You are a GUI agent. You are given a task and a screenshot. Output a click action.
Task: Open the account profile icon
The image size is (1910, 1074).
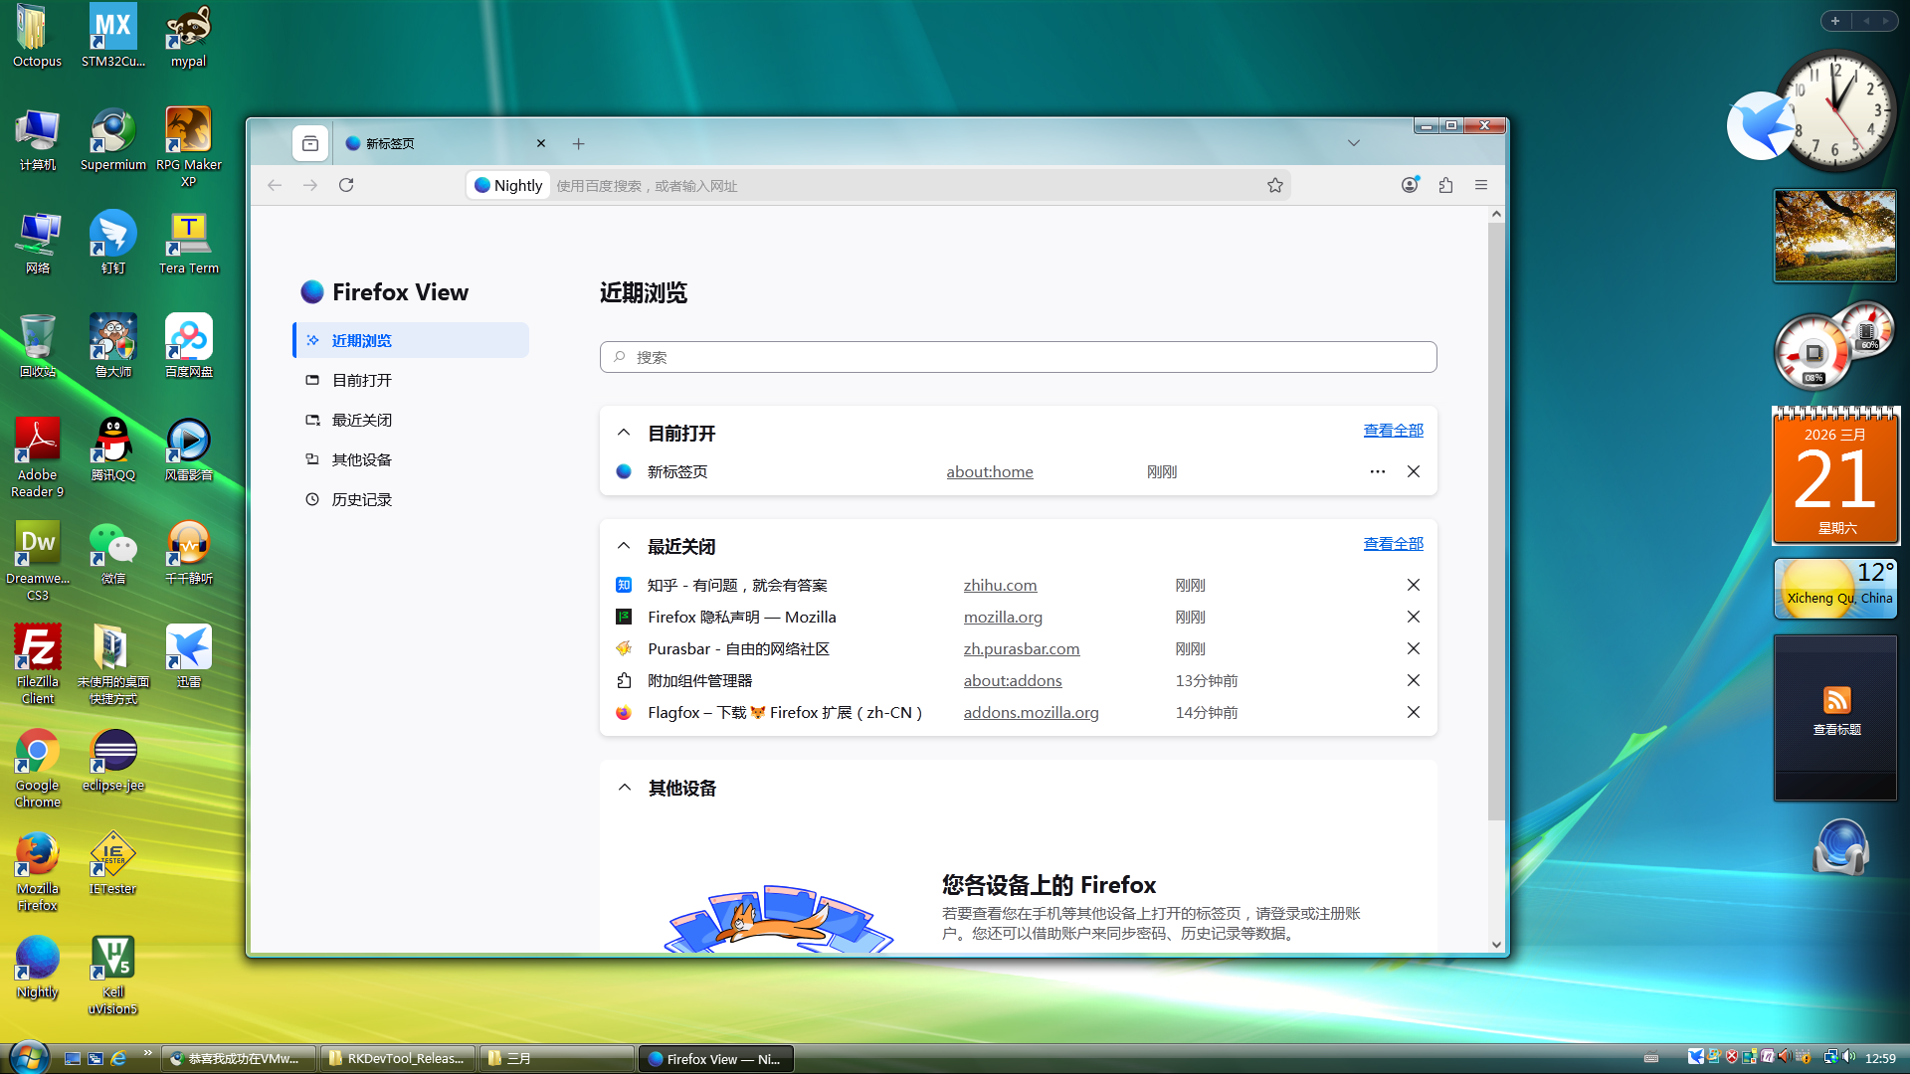coord(1410,185)
